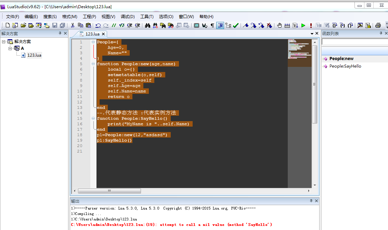Open the document list dropdown arrow beside tabs

coord(312,33)
